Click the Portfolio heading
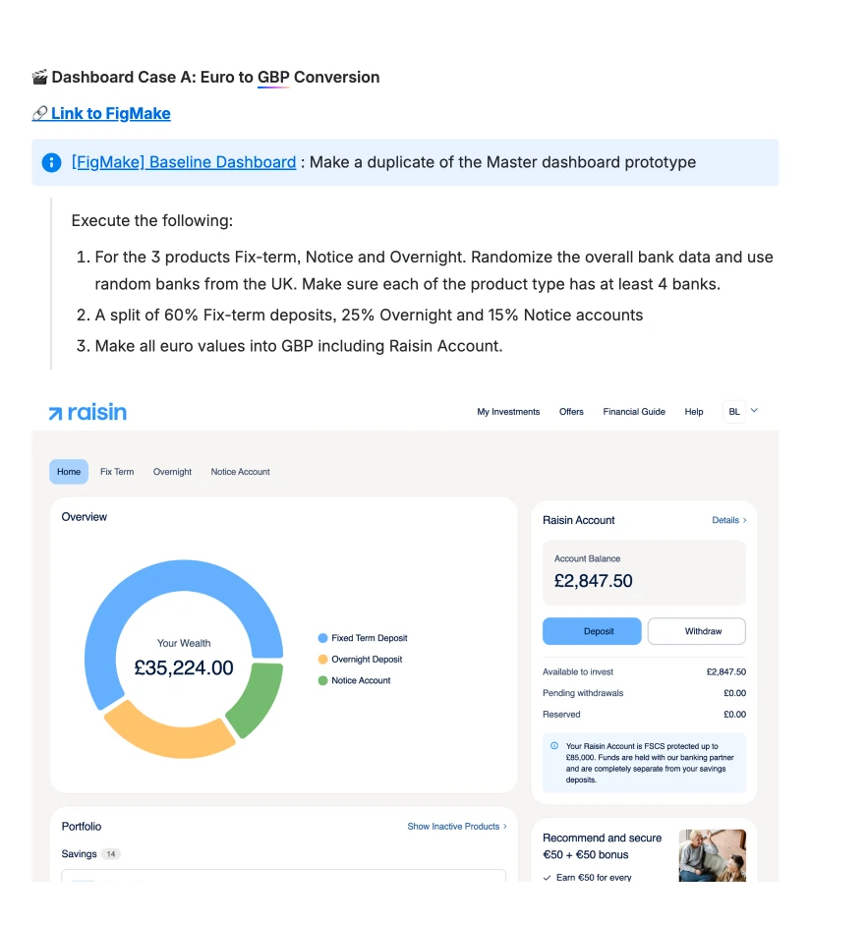Image resolution: width=868 pixels, height=926 pixels. coord(82,827)
